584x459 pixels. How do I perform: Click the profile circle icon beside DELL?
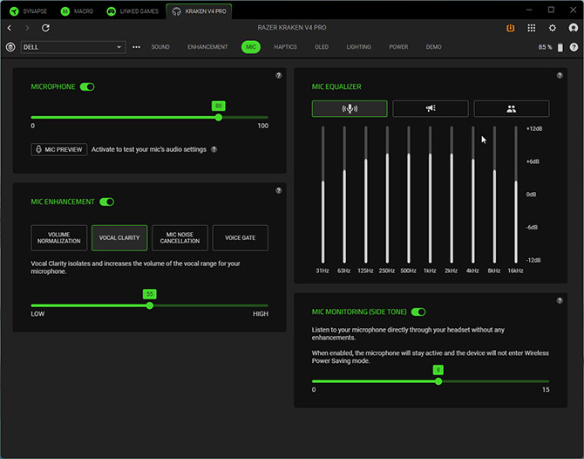point(10,47)
